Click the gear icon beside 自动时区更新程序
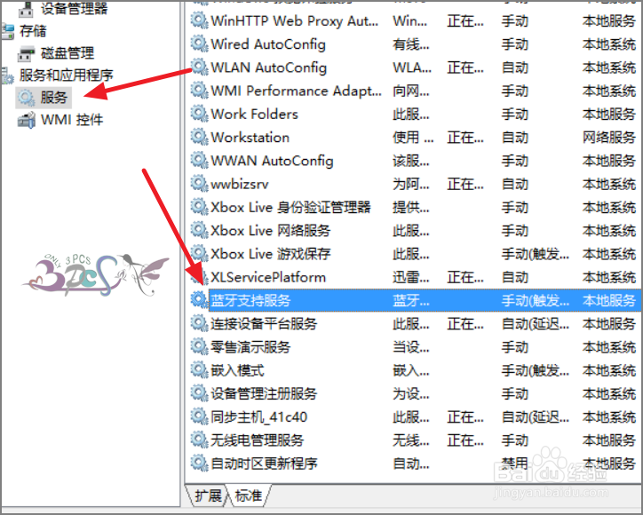The image size is (643, 515). 199,463
